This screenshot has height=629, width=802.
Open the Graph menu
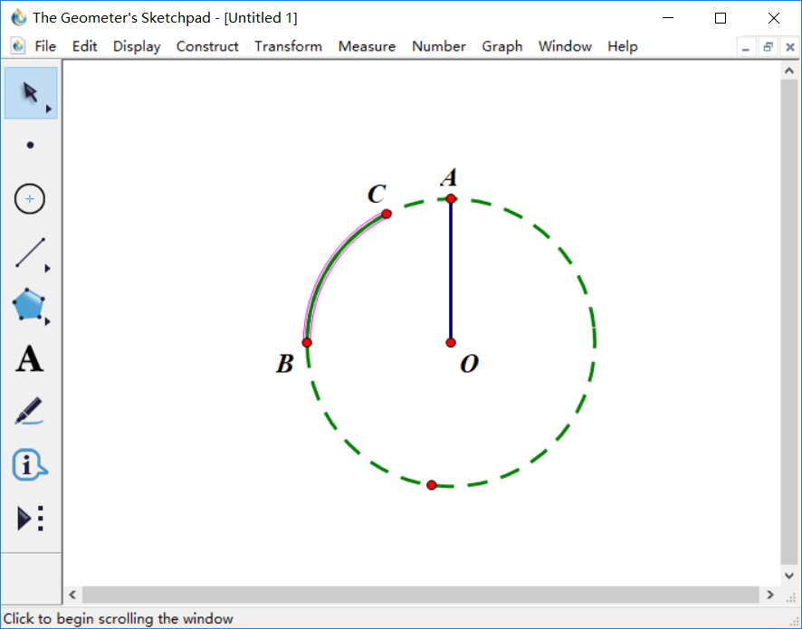point(501,46)
